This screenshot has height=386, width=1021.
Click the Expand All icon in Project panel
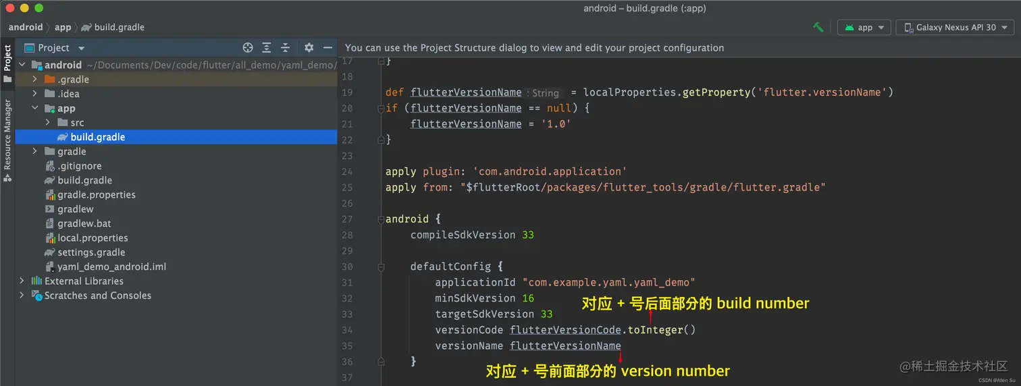point(267,48)
